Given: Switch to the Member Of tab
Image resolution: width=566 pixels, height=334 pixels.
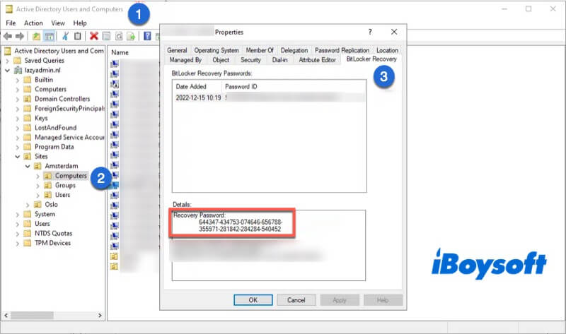Looking at the screenshot, I should [x=260, y=50].
